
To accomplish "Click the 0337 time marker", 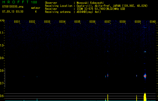I will 108,22.
